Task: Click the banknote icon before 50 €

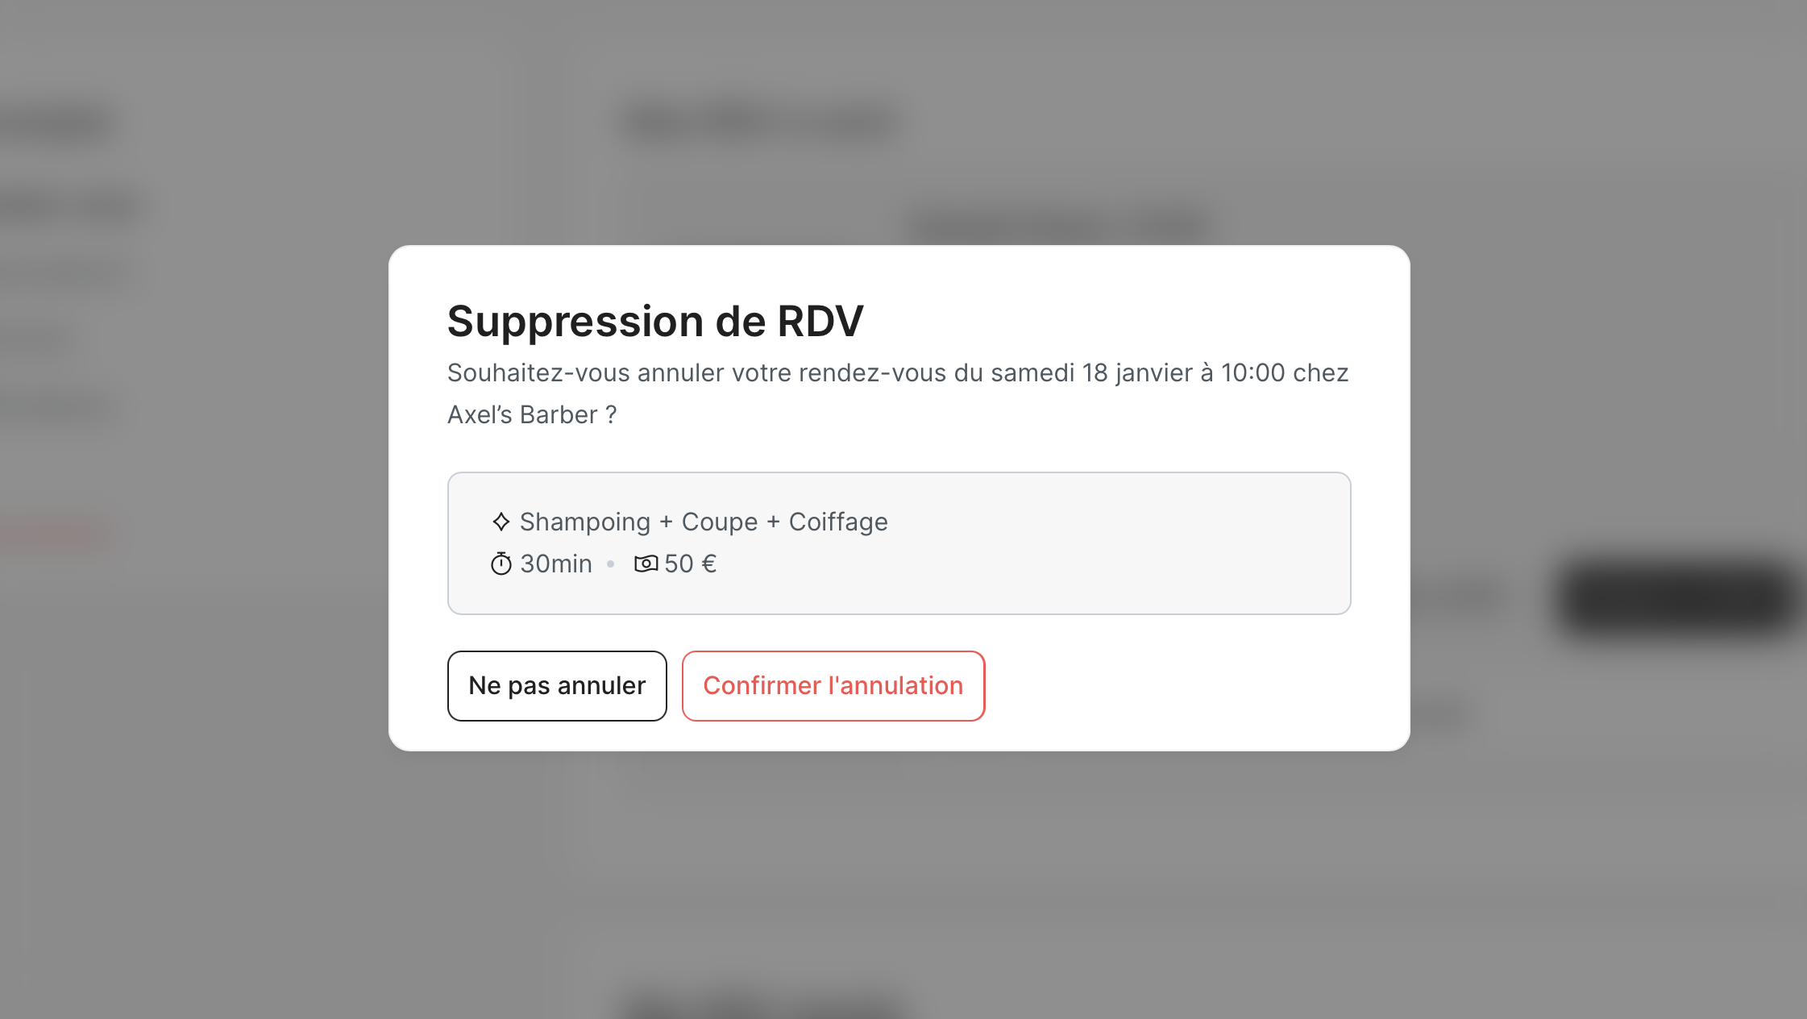Action: pyautogui.click(x=646, y=564)
